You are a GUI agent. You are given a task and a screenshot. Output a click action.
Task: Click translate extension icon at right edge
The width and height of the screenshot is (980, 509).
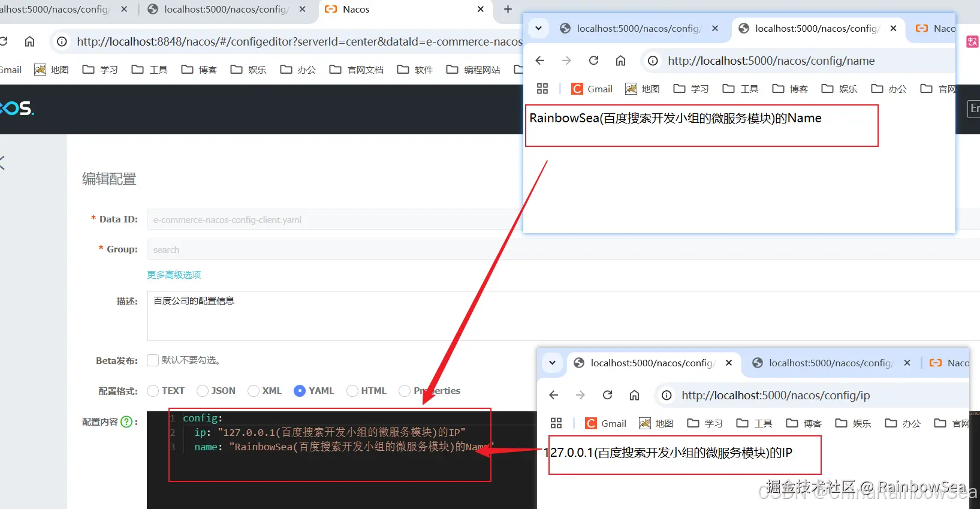pos(972,41)
